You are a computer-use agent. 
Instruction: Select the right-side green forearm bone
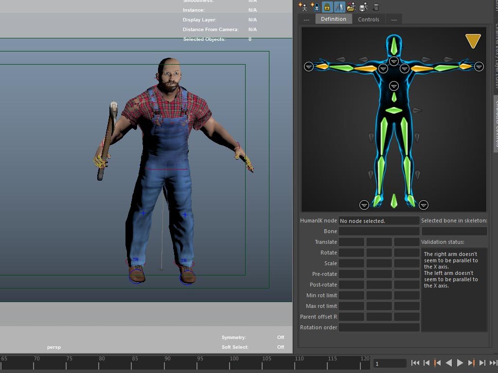point(446,68)
